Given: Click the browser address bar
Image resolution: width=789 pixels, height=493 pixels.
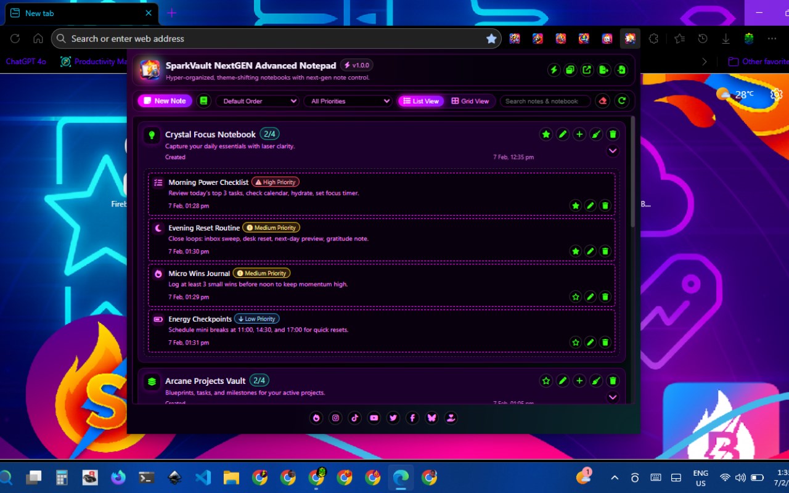Looking at the screenshot, I should pyautogui.click(x=277, y=39).
